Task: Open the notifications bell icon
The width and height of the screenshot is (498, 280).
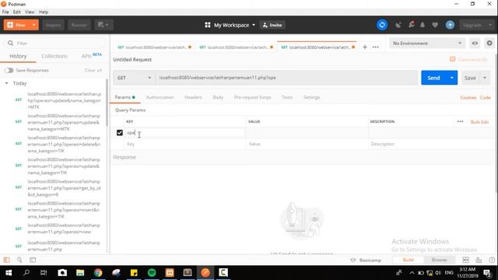Action: pyautogui.click(x=423, y=25)
